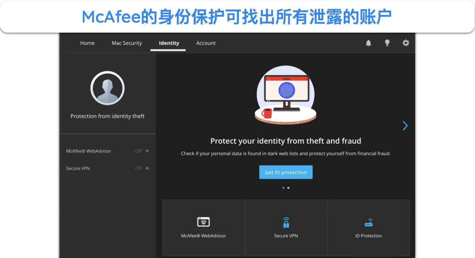Click the lightbulb tips icon
The height and width of the screenshot is (258, 475).
387,43
